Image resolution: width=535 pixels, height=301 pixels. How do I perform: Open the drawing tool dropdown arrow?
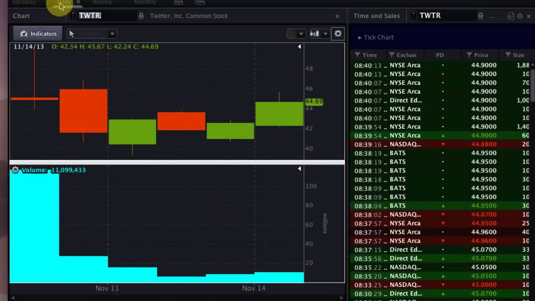tap(112, 34)
